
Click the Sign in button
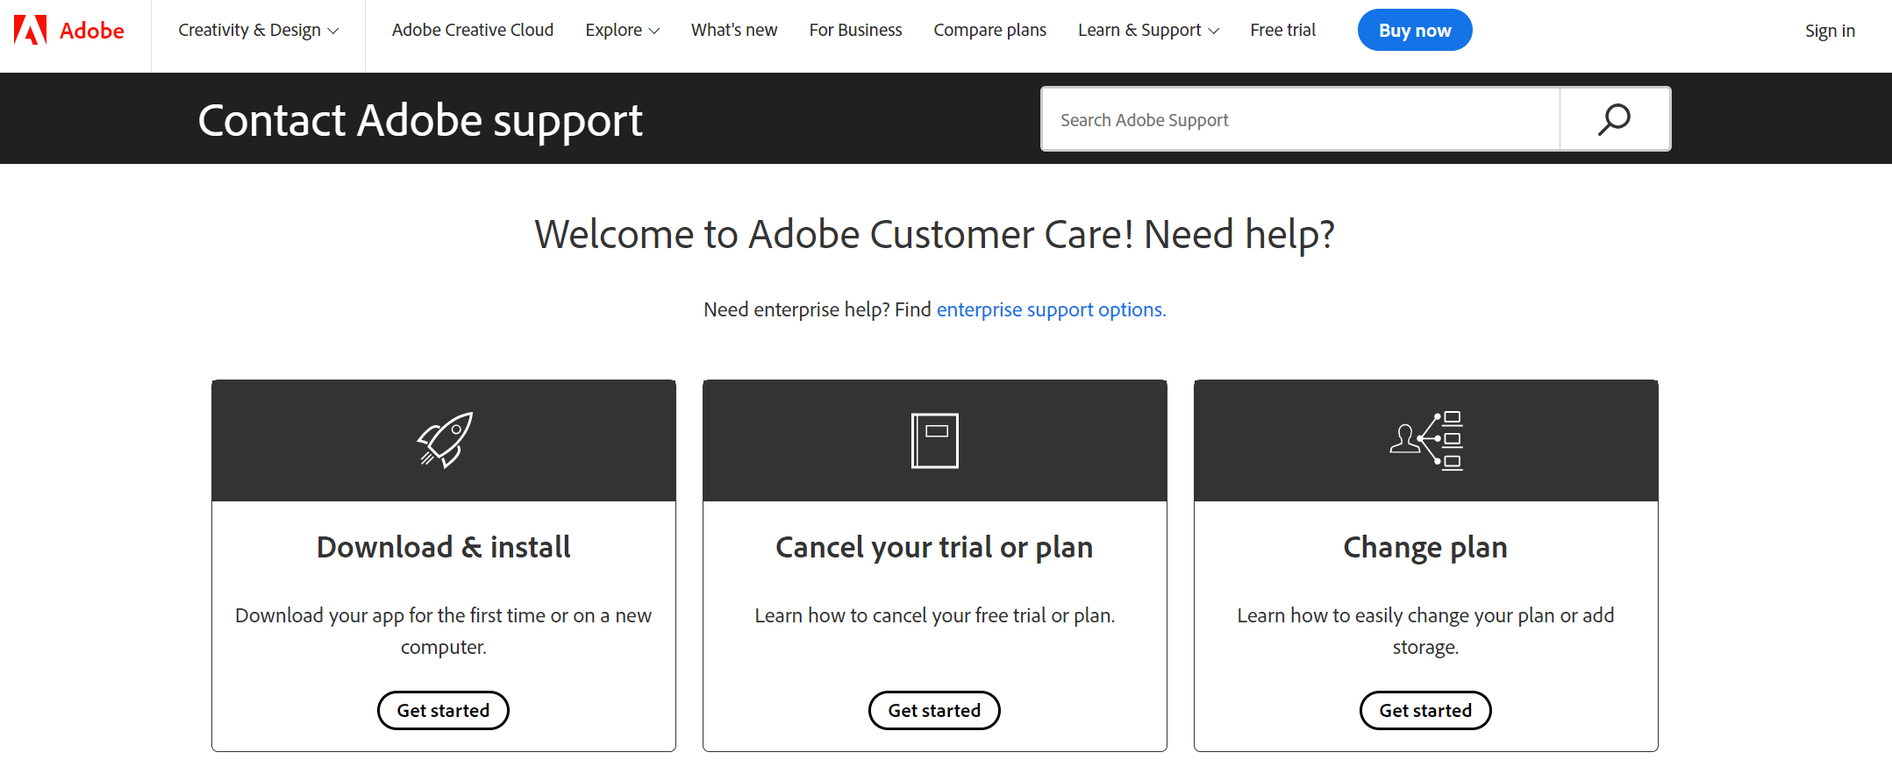tap(1829, 30)
